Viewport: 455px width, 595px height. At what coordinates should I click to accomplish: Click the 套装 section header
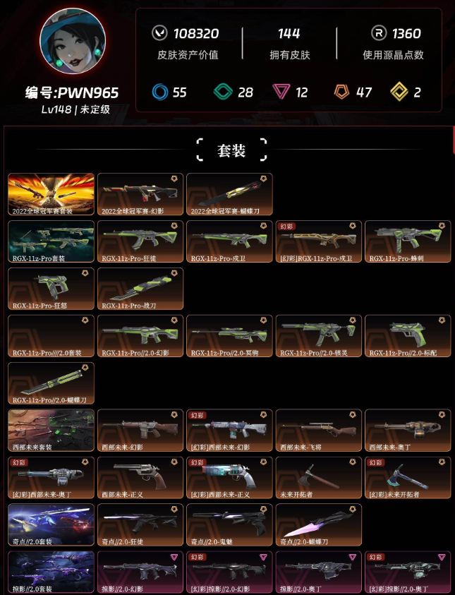pos(231,150)
